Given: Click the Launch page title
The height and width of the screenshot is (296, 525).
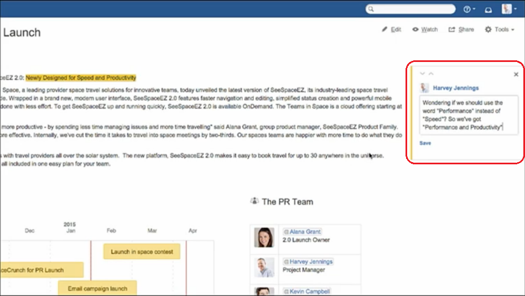Looking at the screenshot, I should coord(22,33).
